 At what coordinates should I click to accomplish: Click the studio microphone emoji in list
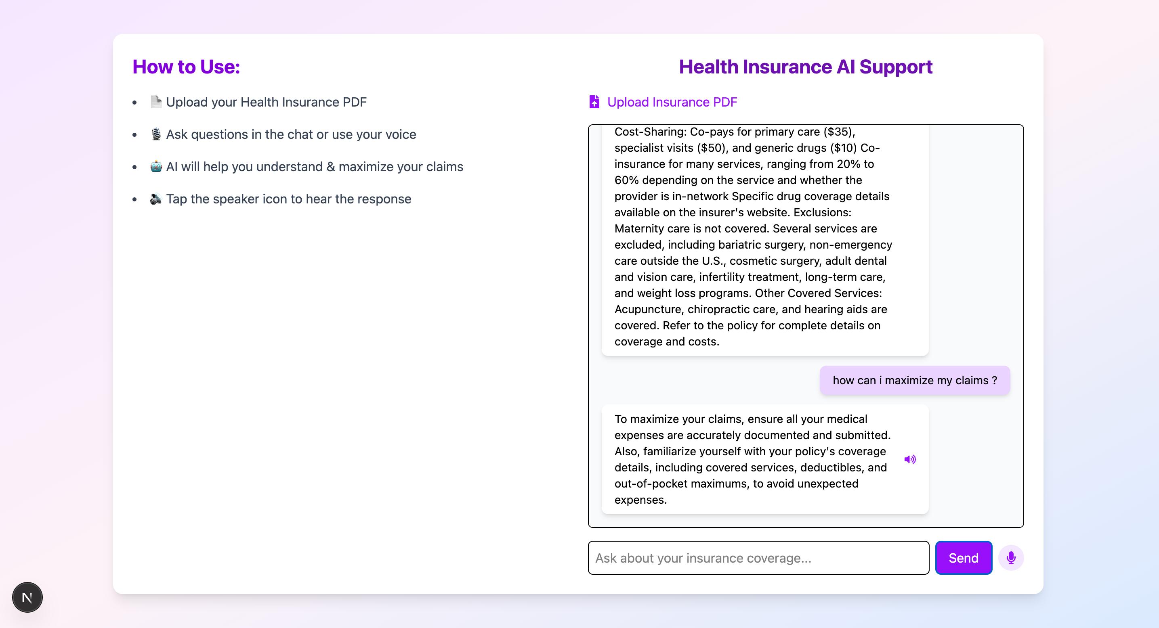pyautogui.click(x=155, y=134)
